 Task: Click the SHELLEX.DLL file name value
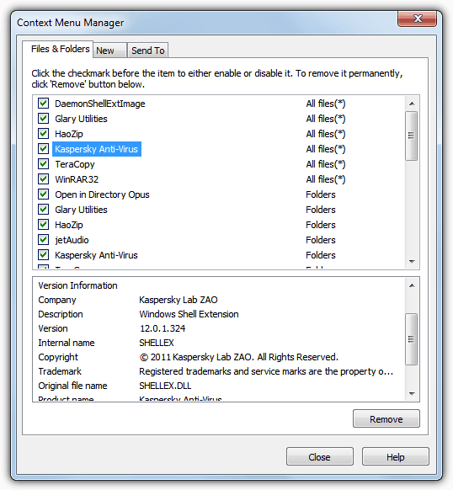coord(165,386)
